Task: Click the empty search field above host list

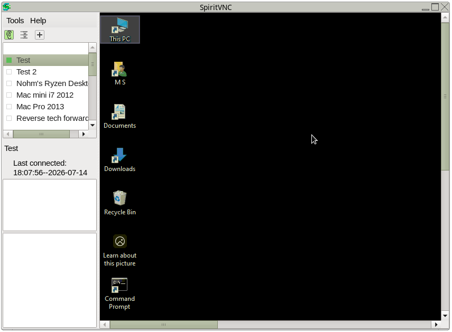Action: point(46,49)
